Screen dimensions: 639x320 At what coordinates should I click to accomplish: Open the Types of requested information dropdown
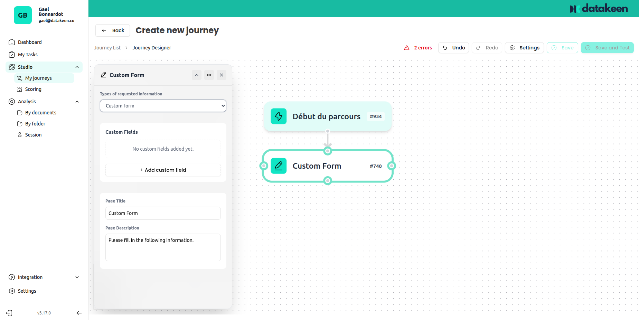163,106
